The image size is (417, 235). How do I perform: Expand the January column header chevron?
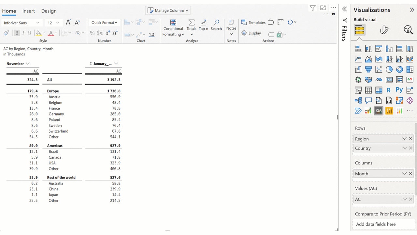click(116, 64)
